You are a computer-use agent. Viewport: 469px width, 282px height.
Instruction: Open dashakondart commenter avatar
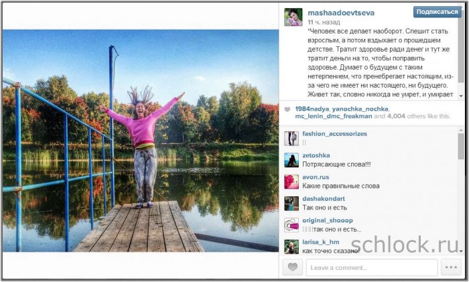click(291, 204)
